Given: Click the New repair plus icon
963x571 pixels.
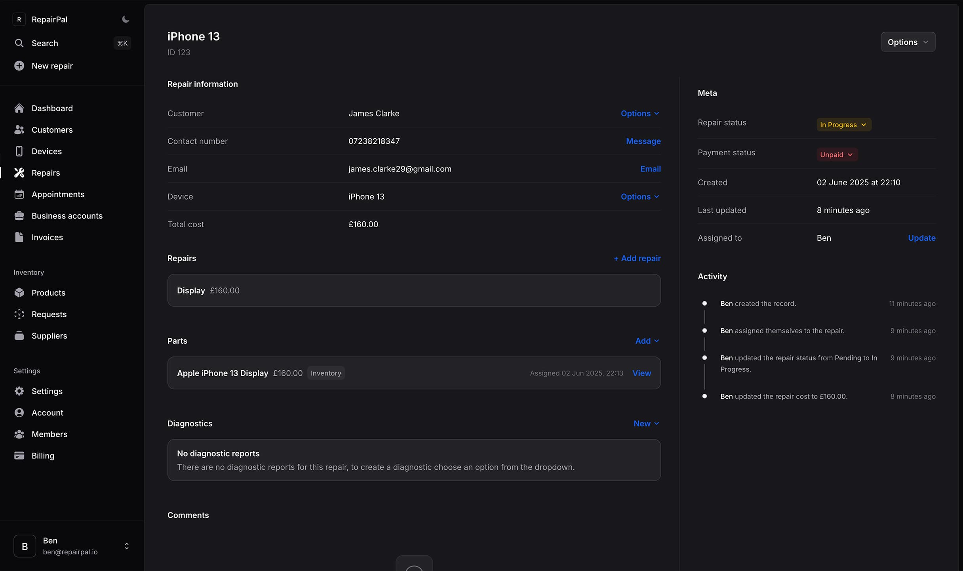Looking at the screenshot, I should click(x=19, y=66).
